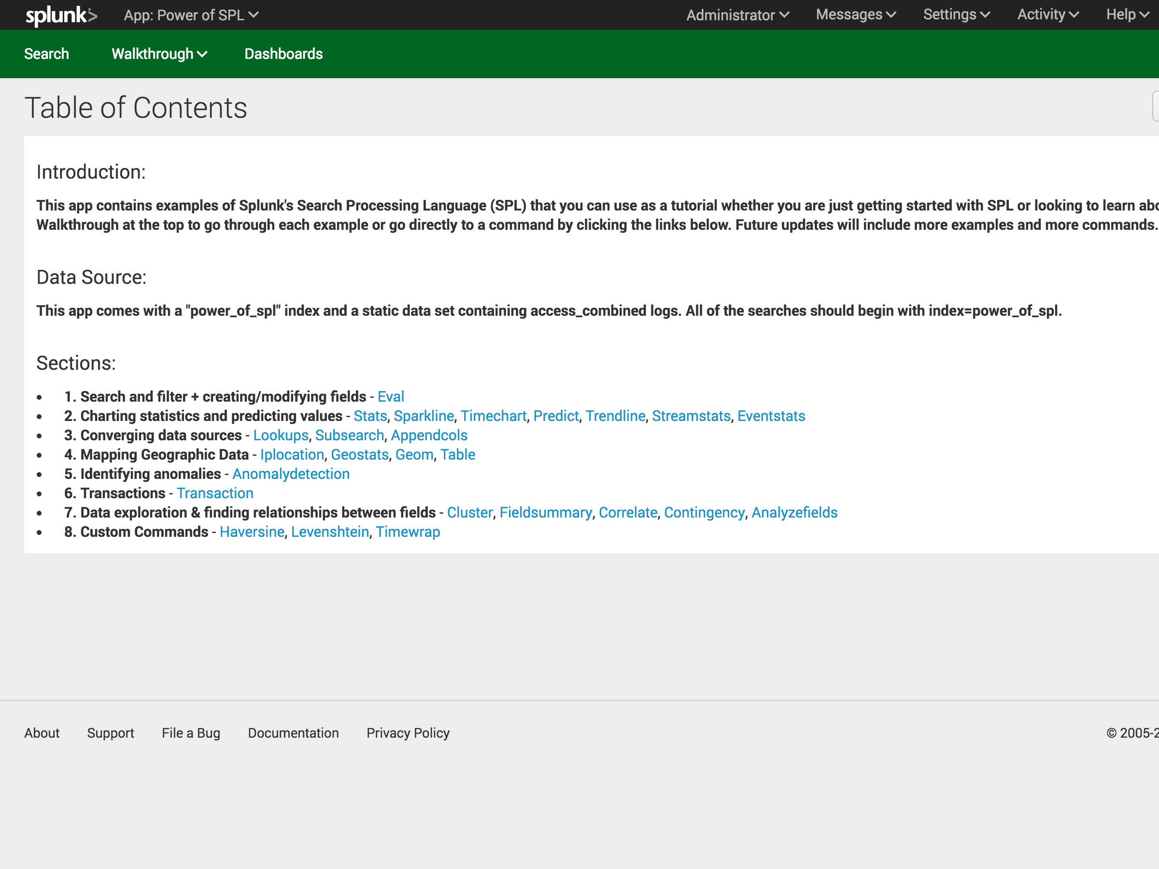Expand the Activity menu
Image resolution: width=1159 pixels, height=869 pixels.
(x=1048, y=14)
